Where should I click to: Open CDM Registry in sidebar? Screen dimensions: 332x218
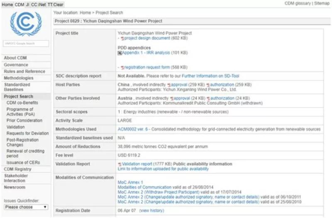coord(17,169)
